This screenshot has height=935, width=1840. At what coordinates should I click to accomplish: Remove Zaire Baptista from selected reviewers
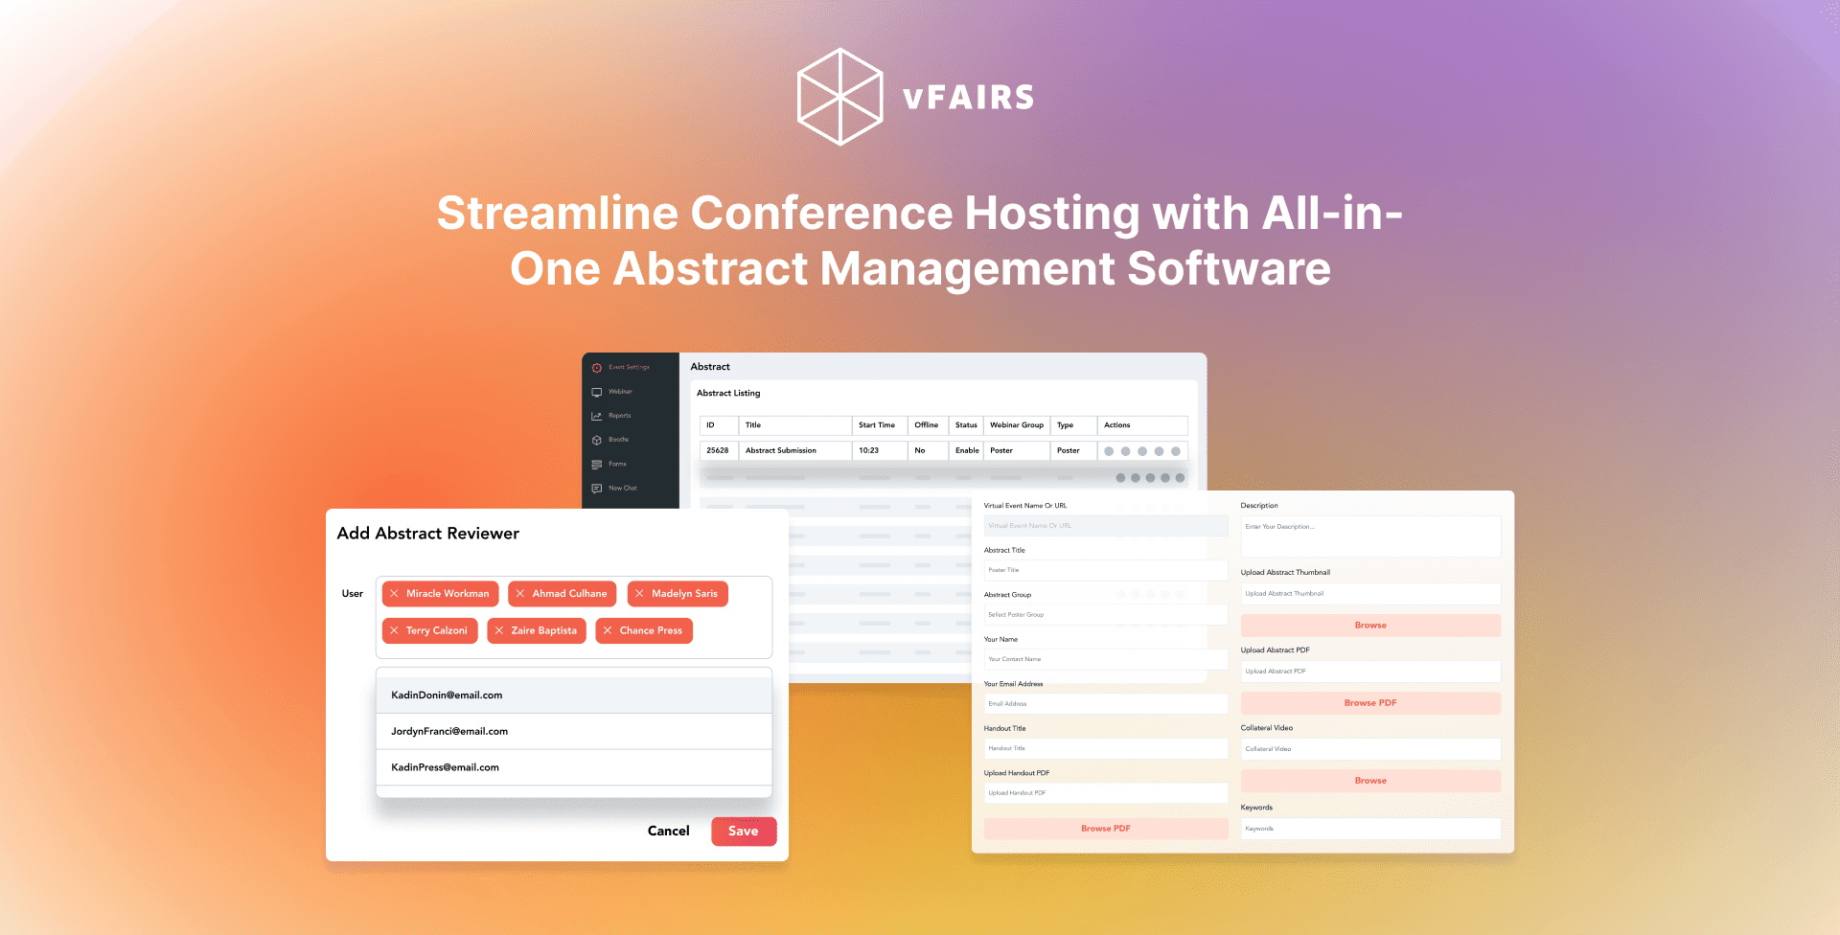pyautogui.click(x=499, y=630)
